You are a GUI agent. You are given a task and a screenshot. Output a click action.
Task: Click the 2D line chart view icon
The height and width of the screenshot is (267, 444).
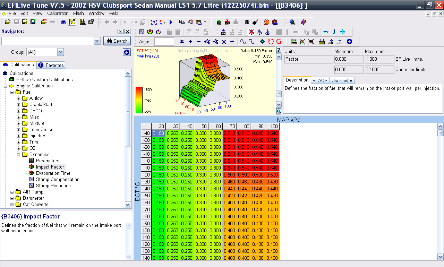(142, 32)
